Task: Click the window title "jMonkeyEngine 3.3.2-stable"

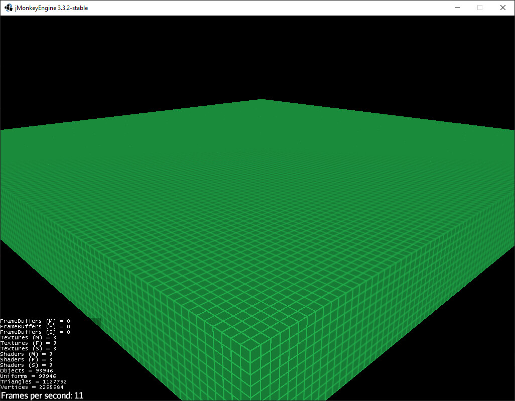Action: [52, 8]
